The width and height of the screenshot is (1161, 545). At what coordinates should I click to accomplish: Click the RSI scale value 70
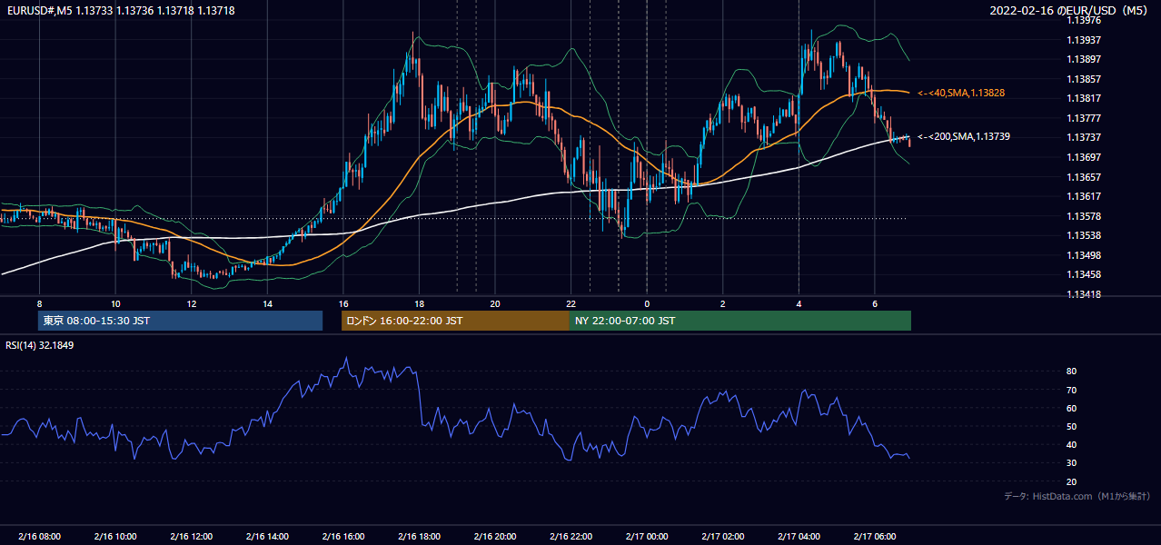(1072, 390)
